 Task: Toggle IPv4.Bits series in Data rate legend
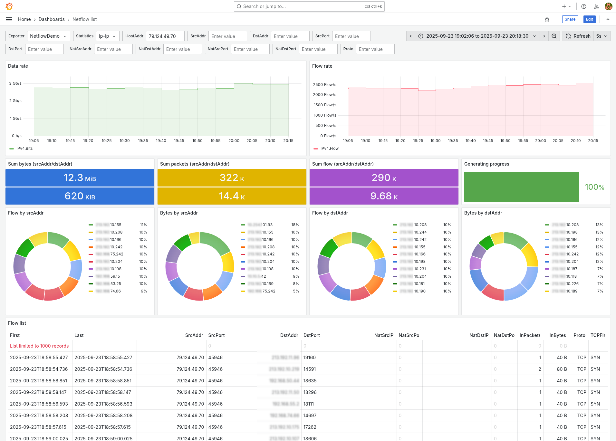click(24, 149)
